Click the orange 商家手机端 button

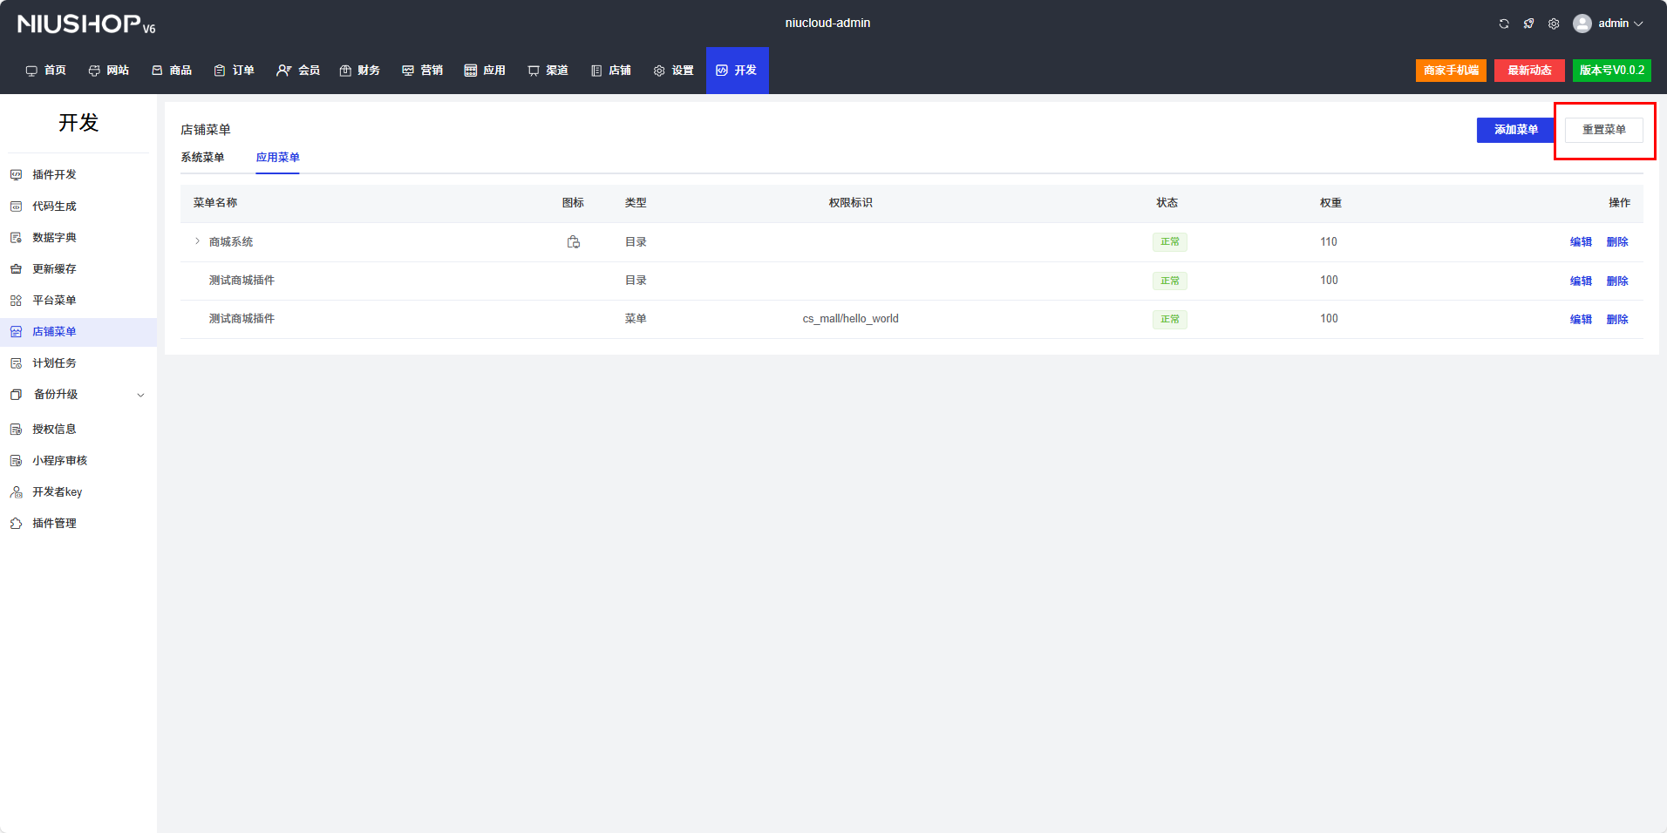pos(1451,71)
